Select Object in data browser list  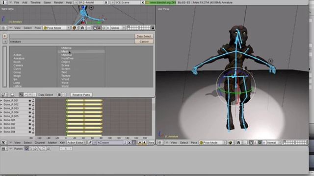point(66,62)
